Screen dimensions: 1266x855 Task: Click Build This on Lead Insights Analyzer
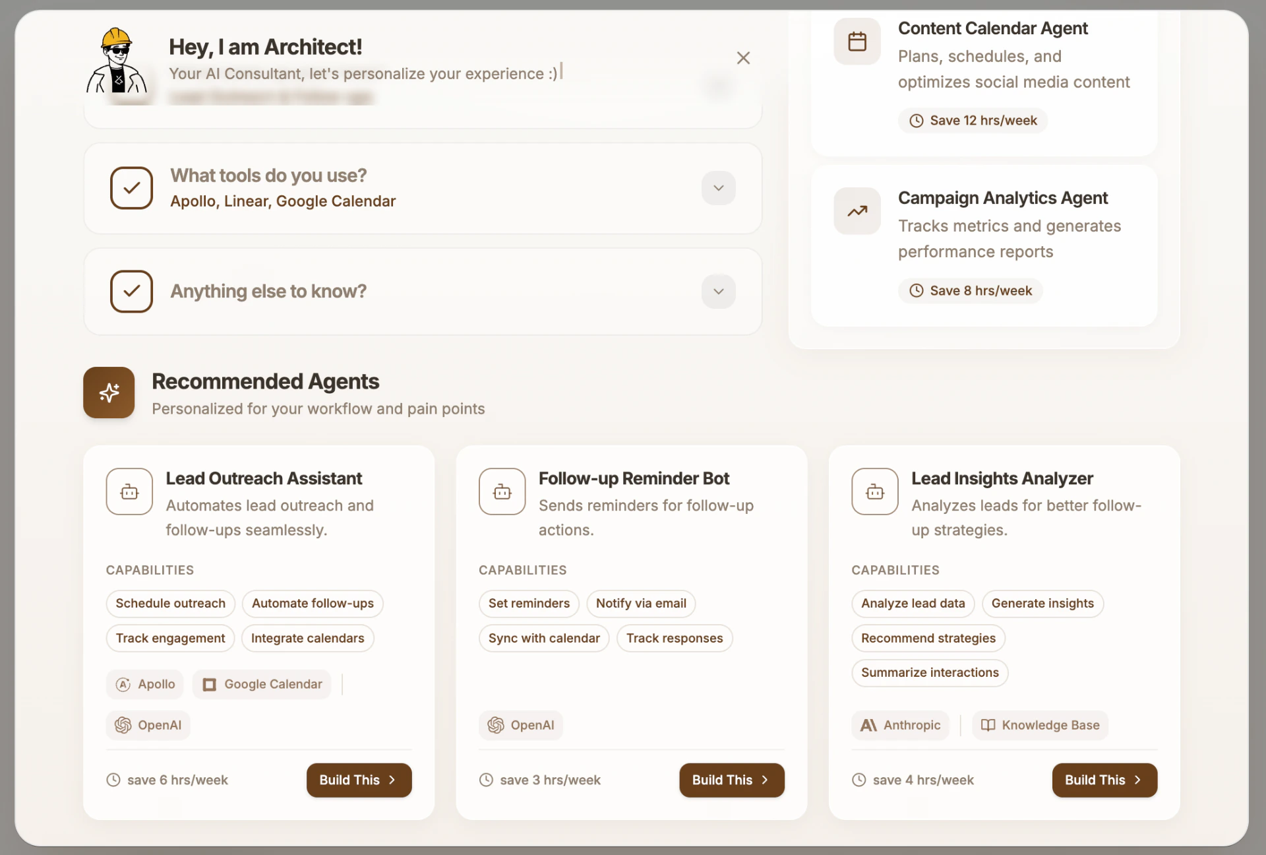pos(1104,780)
